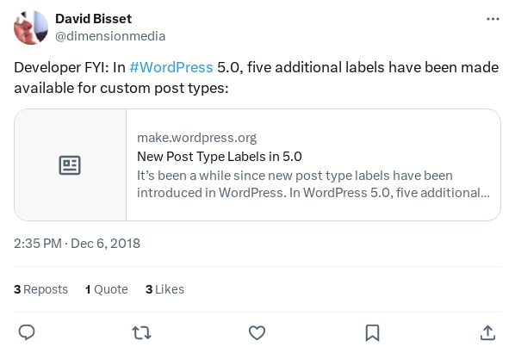
Task: Open New Post Type Labels in 5.0 article
Action: (x=220, y=157)
